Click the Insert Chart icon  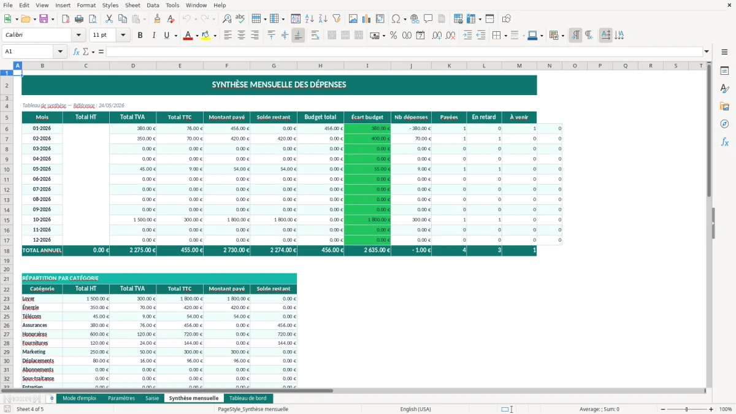point(367,19)
